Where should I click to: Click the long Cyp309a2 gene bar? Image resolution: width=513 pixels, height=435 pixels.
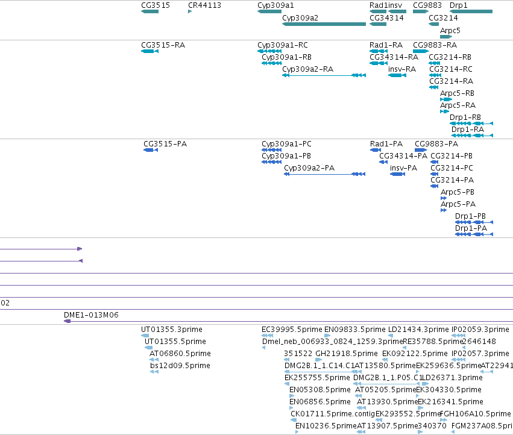(x=324, y=24)
